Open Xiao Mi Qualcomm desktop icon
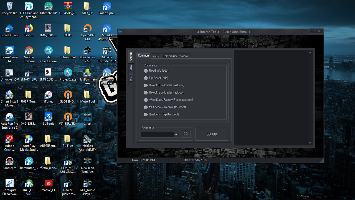Image resolution: width=355 pixels, height=200 pixels. click(68, 187)
